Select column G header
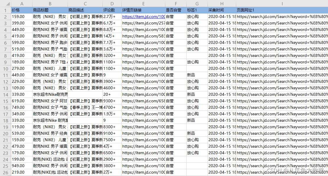Image resolution: width=328 pixels, height=176 pixels. click(x=197, y=4)
